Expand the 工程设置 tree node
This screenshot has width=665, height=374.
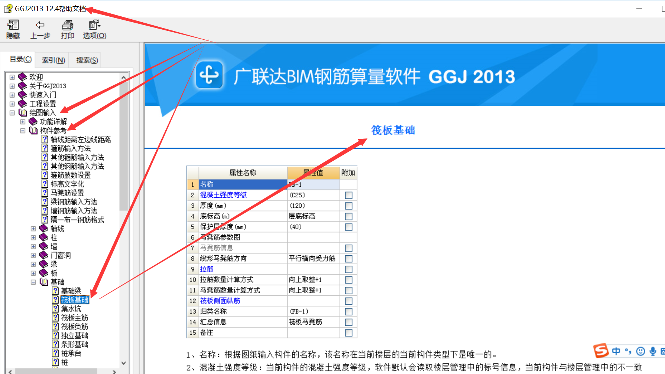(12, 104)
